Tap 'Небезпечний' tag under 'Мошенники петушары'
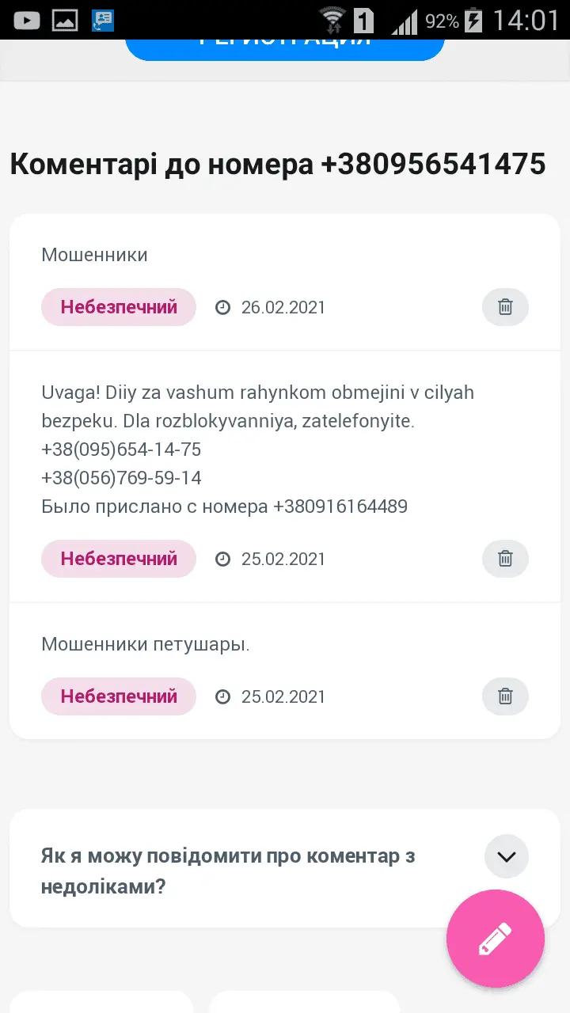 pos(119,696)
